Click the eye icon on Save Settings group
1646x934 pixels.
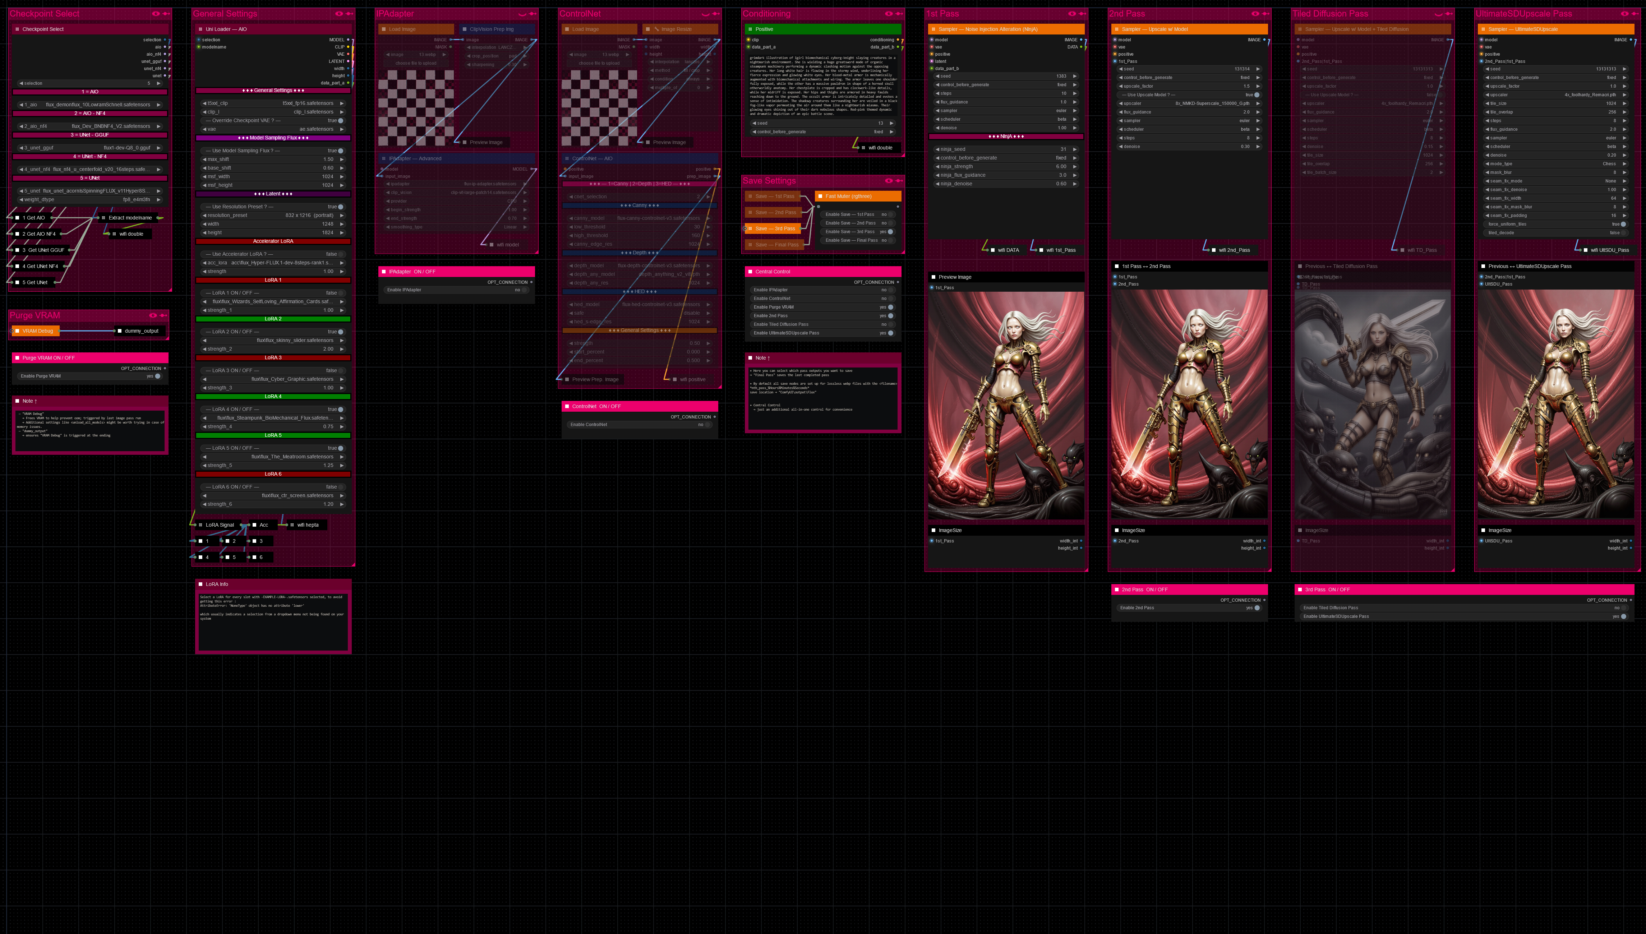(x=889, y=181)
